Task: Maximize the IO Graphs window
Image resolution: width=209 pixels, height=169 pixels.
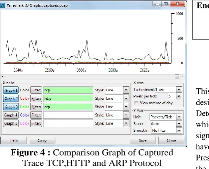Action: click(166, 4)
